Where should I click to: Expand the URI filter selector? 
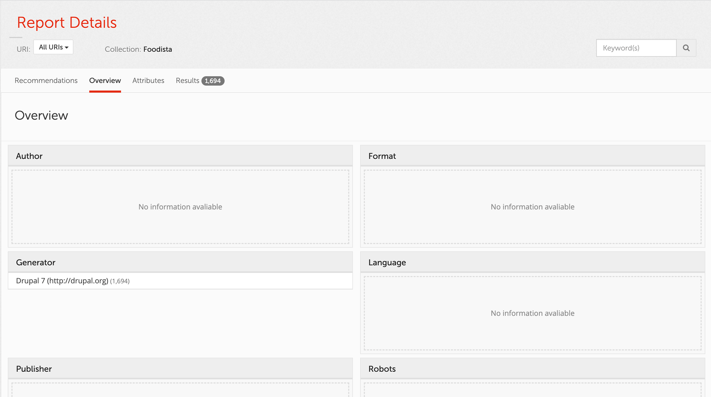click(53, 47)
